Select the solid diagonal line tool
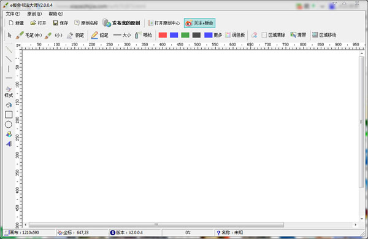The image size is (368, 239). [9, 59]
